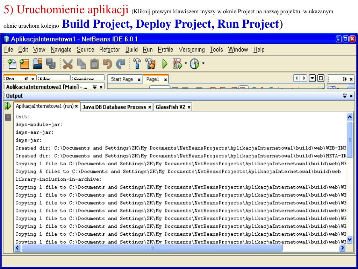Image resolution: width=358 pixels, height=269 pixels.
Task: Open the Edit menu
Action: pyautogui.click(x=23, y=50)
